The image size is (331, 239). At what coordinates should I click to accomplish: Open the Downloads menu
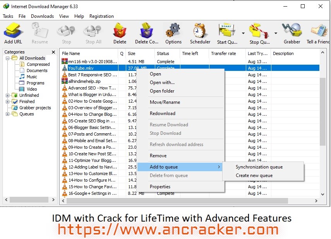[x=42, y=16]
